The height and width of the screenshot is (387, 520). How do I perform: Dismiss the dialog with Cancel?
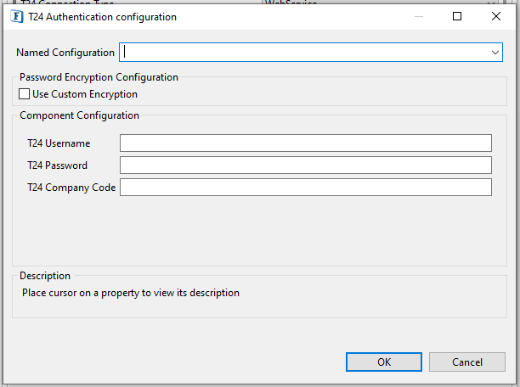coord(467,362)
